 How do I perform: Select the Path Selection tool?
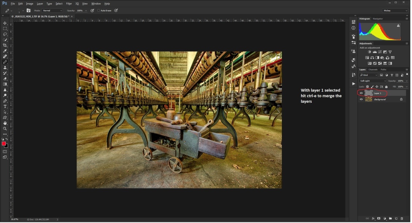(x=5, y=112)
